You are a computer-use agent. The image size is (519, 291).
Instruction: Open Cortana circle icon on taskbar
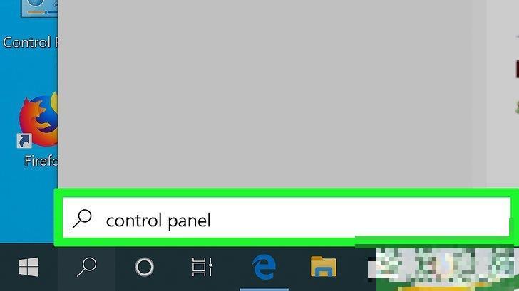144,267
